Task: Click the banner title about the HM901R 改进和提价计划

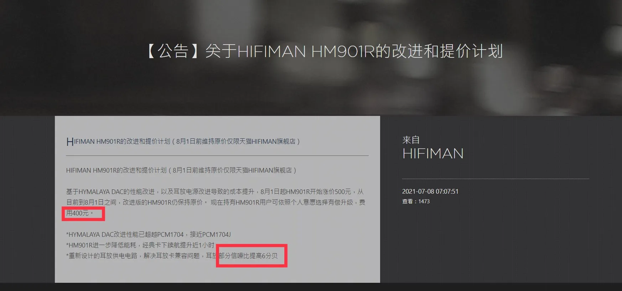Action: click(x=324, y=51)
